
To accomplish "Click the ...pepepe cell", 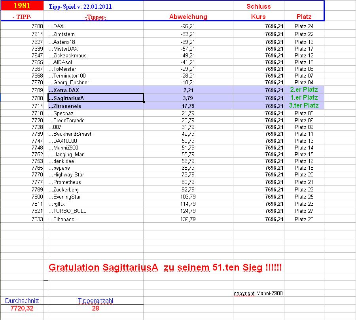I will pos(96,168).
